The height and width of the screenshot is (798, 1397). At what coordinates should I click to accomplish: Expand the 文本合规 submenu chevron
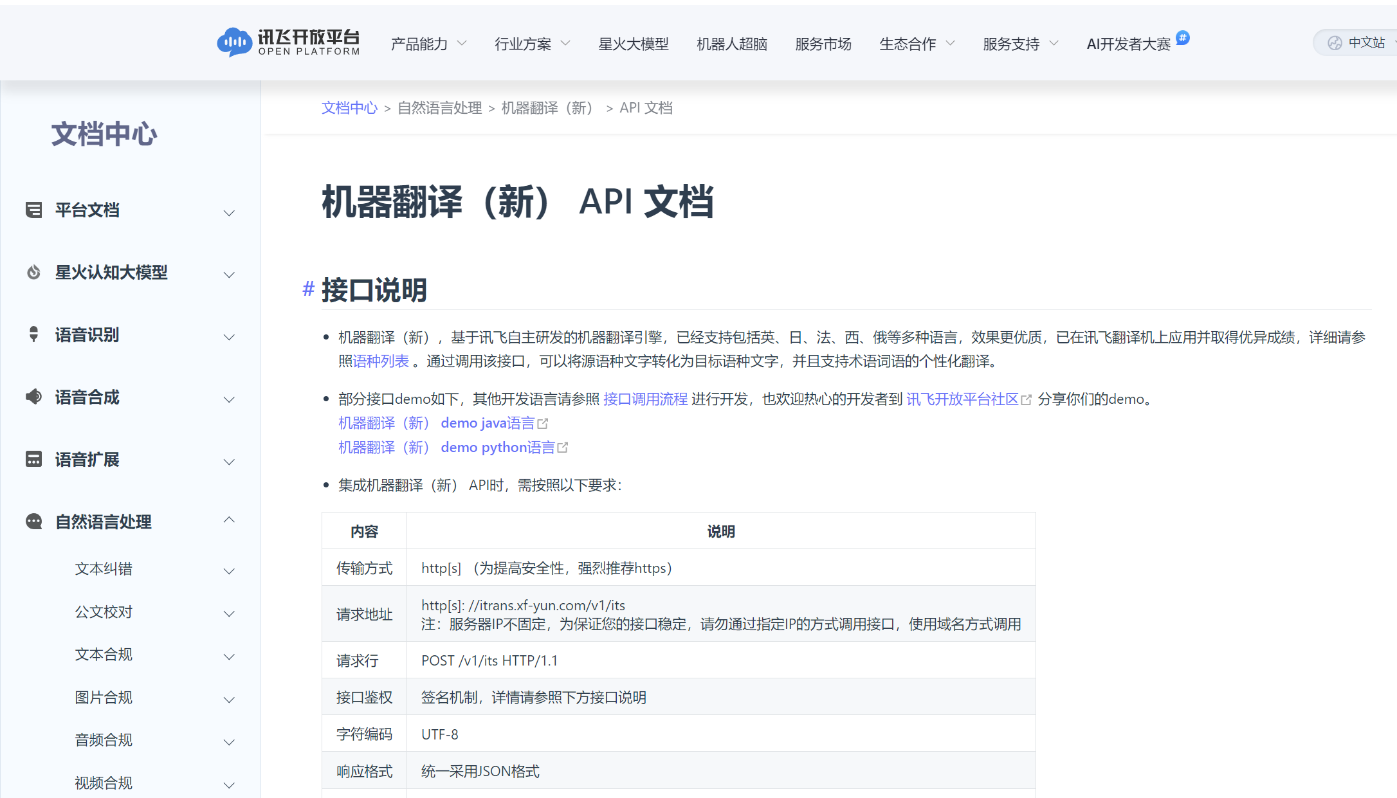pos(229,657)
